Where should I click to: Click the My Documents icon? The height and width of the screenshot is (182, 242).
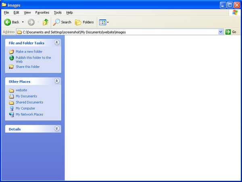coord(11,96)
